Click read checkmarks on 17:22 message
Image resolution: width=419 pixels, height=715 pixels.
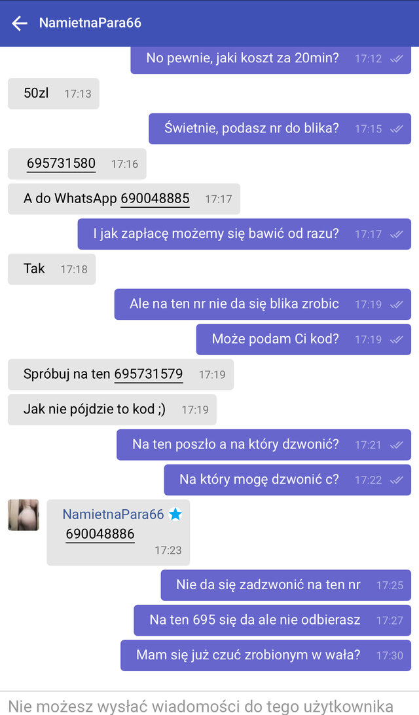(397, 480)
